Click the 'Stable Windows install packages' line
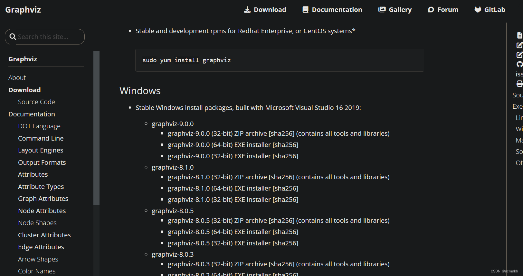This screenshot has width=523, height=276. point(248,108)
